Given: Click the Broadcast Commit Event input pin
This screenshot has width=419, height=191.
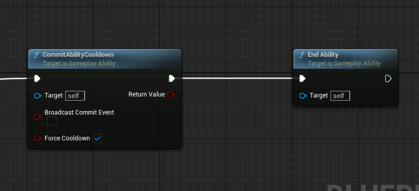Looking at the screenshot, I should (x=38, y=117).
